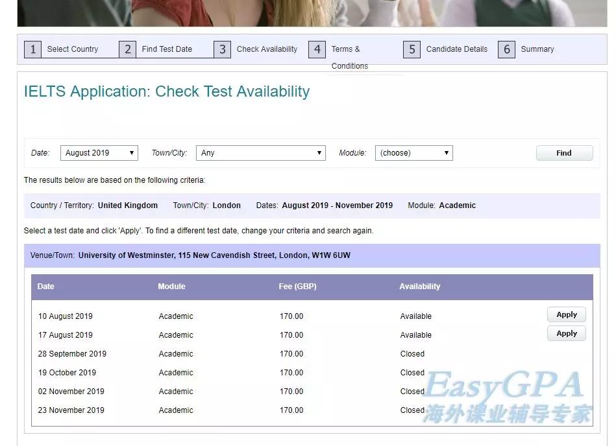Go to the Find Test Date step

tap(167, 49)
